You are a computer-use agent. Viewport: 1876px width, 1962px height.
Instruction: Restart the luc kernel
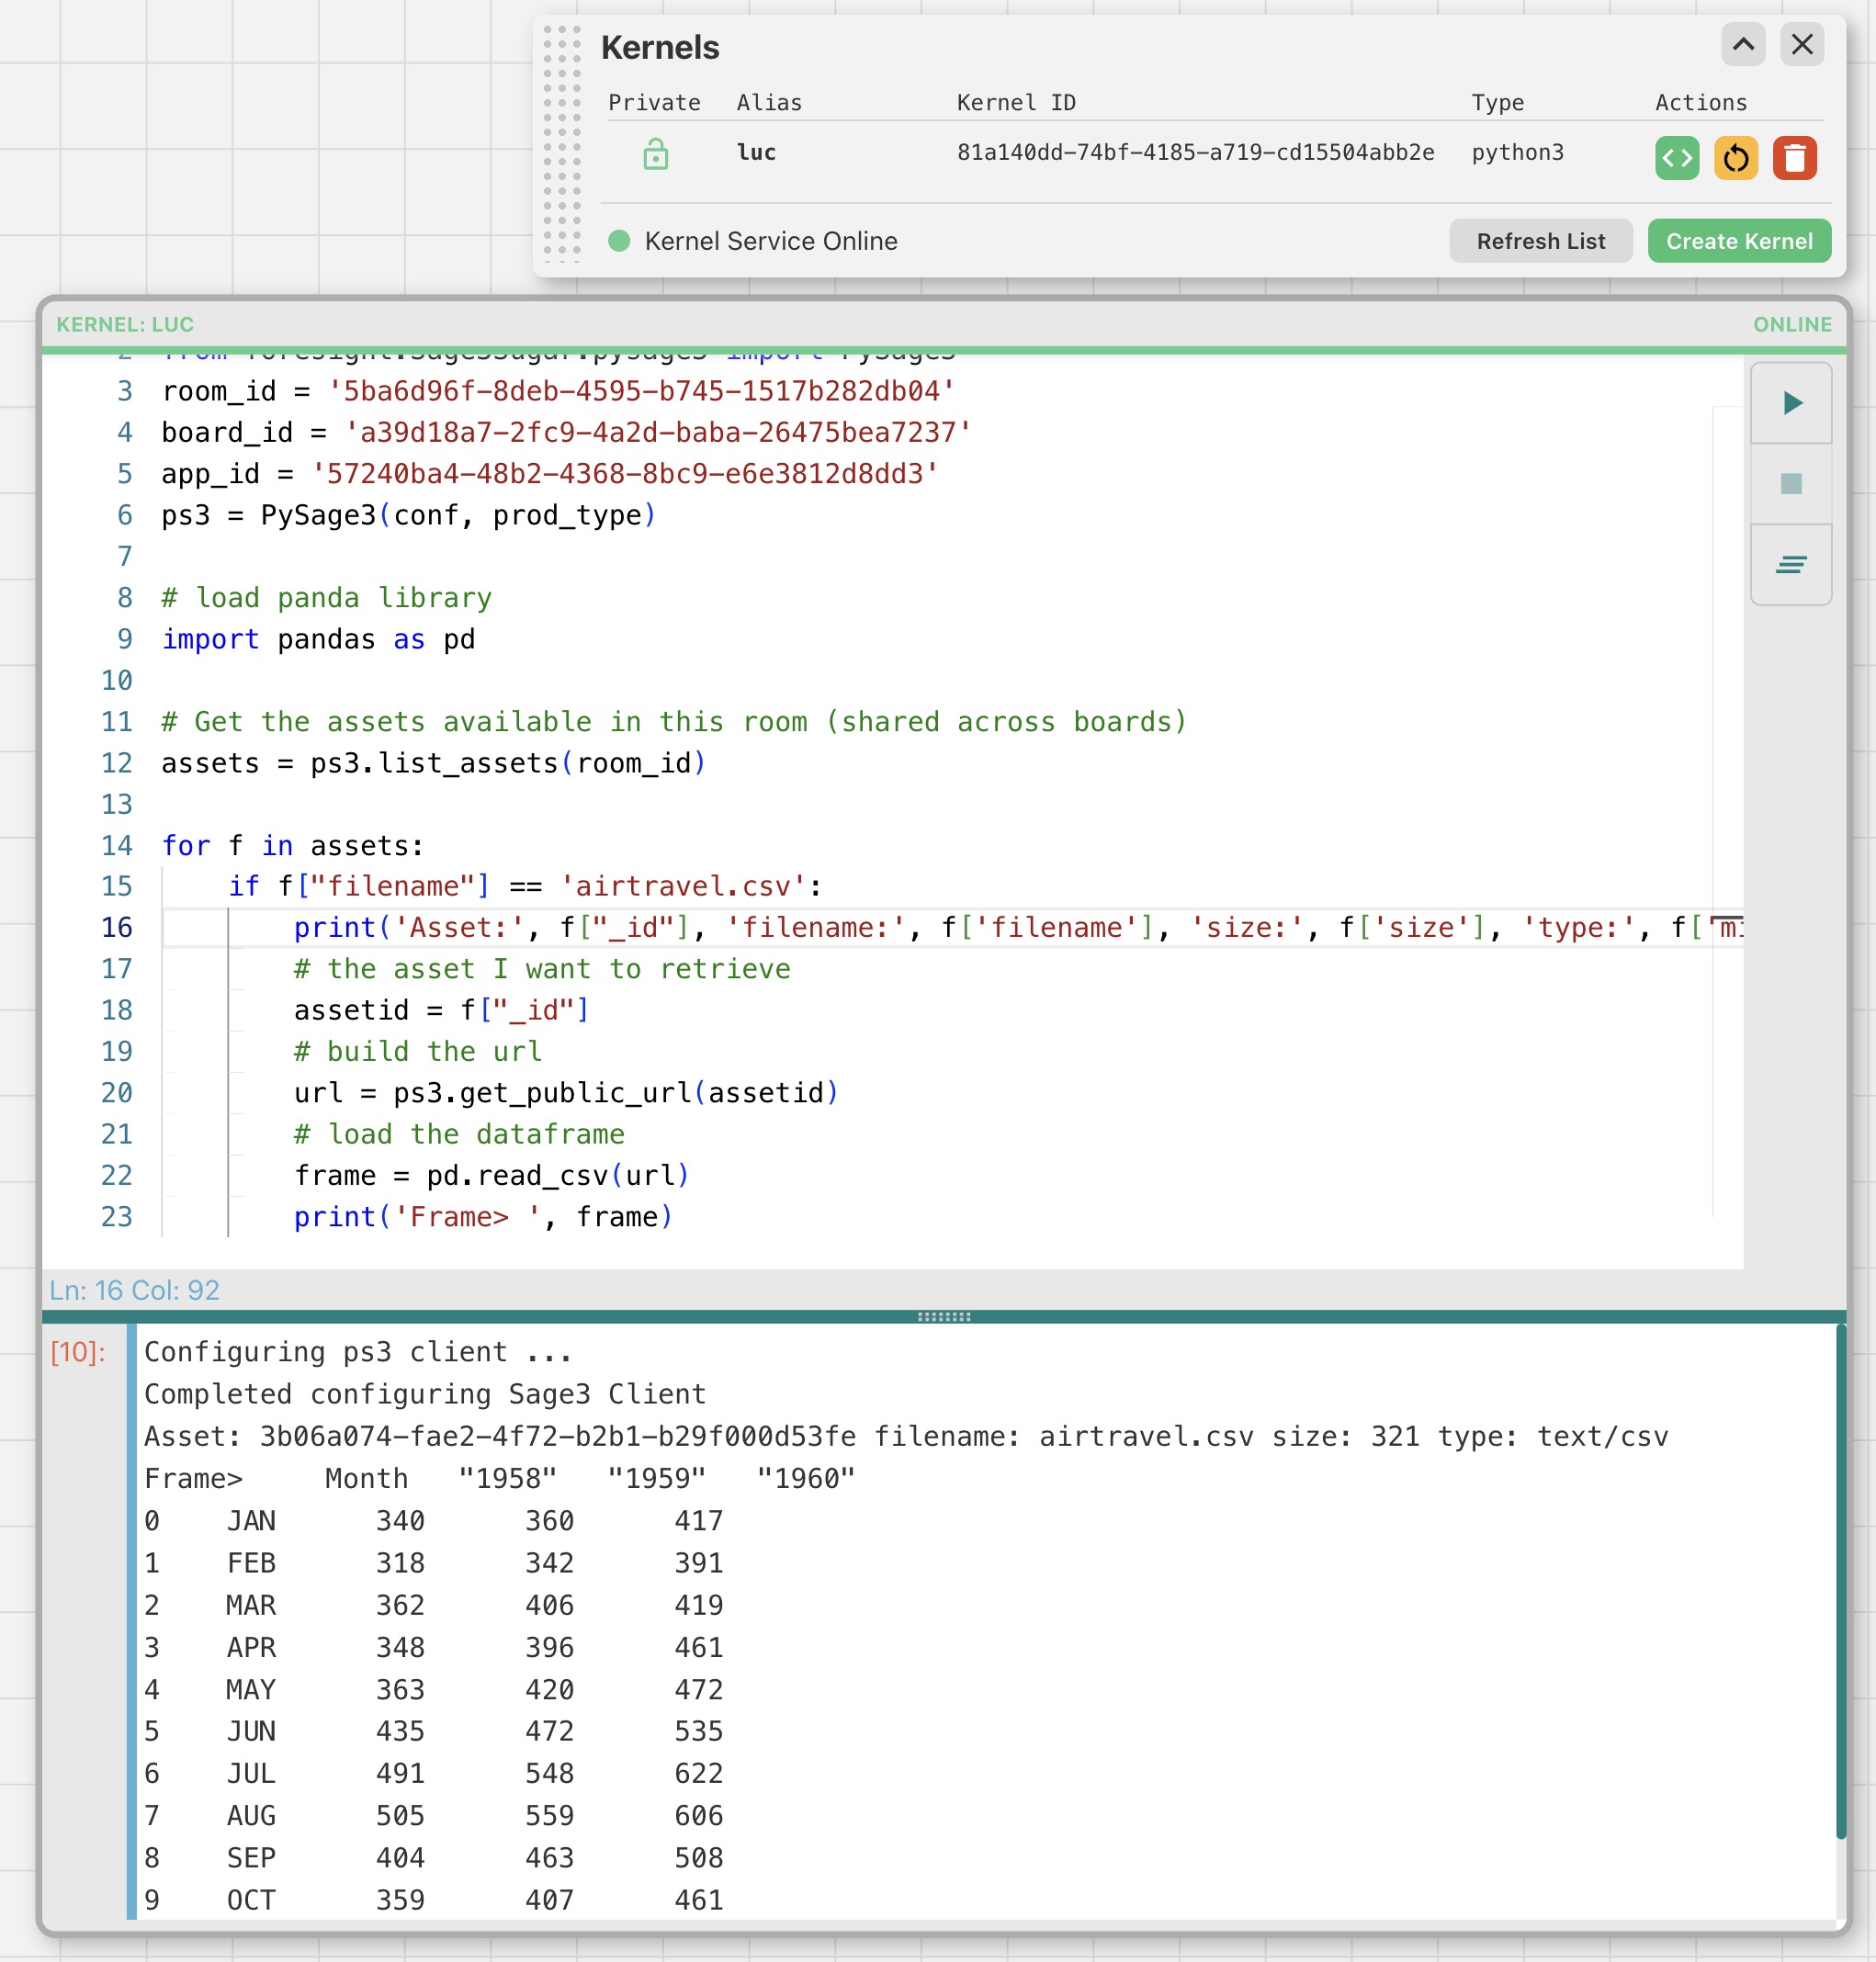click(x=1736, y=158)
